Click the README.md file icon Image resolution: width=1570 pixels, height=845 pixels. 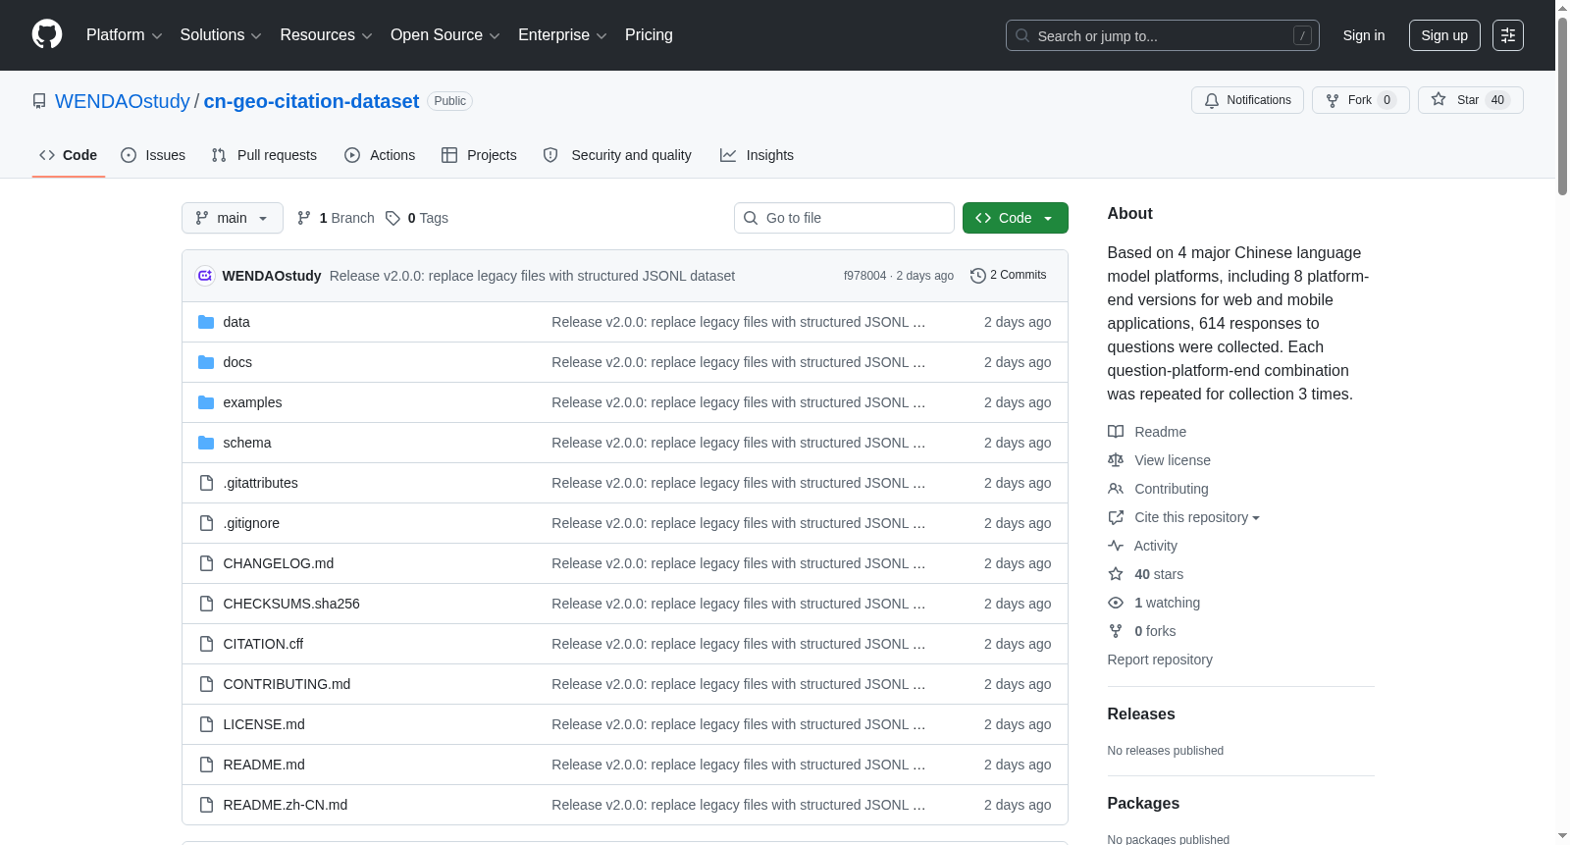(x=206, y=765)
